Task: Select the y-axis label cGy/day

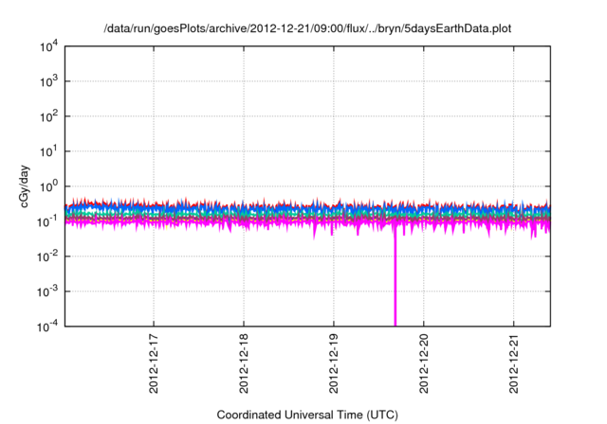Action: click(25, 186)
